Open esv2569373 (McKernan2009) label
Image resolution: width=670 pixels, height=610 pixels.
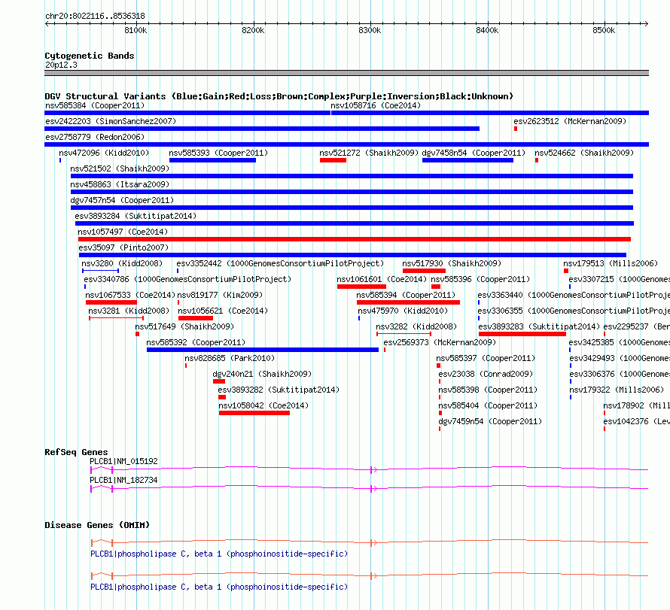[x=440, y=342]
